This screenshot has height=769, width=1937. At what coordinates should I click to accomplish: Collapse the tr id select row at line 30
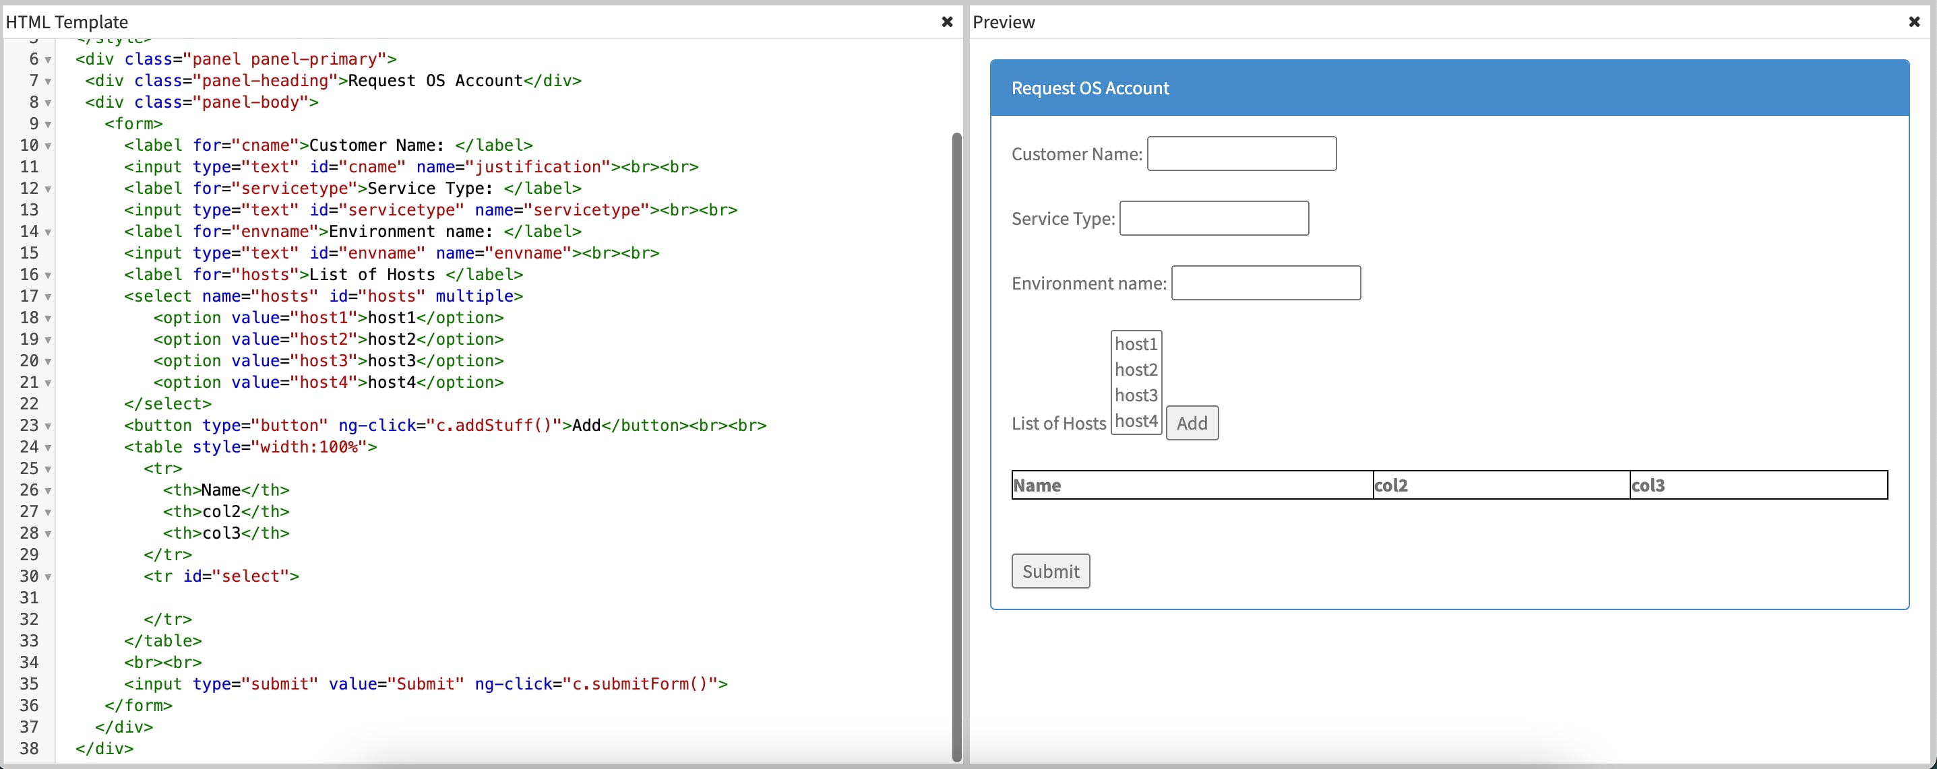[x=48, y=578]
